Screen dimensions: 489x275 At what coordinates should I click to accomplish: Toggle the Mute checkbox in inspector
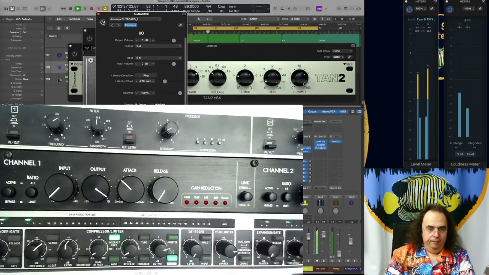(x=24, y=24)
